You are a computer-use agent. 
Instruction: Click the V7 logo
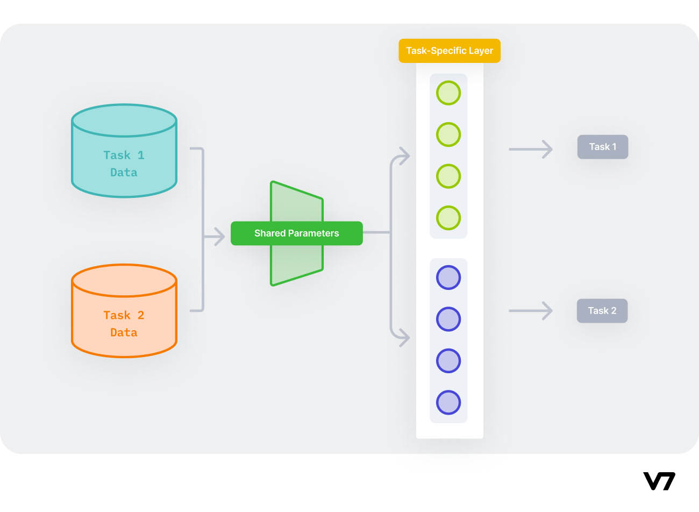(x=659, y=481)
